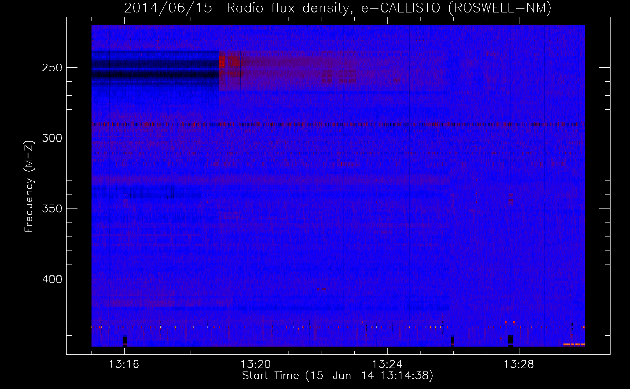Click the '350' frequency axis label

pyautogui.click(x=52, y=209)
